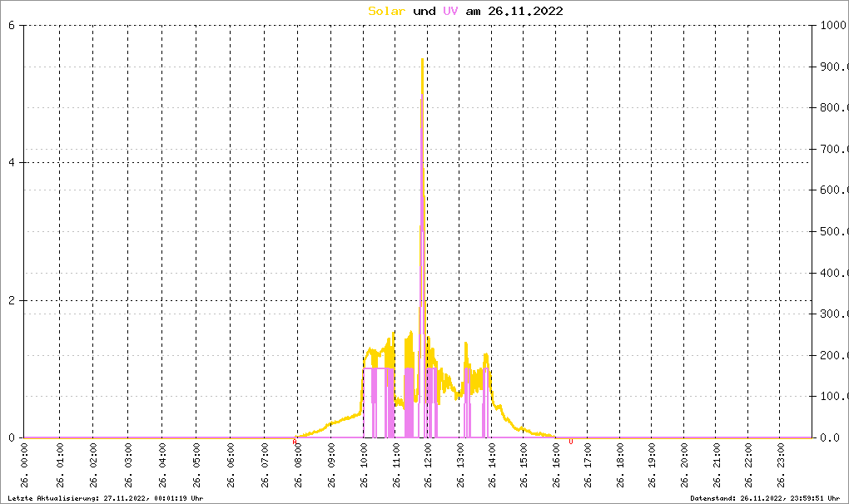This screenshot has width=849, height=504.
Task: Click the x-axis label "26. 02:00"
Action: point(94,466)
